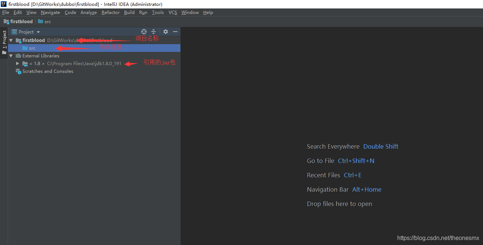
Task: Open Project panel settings gear
Action: tap(166, 32)
